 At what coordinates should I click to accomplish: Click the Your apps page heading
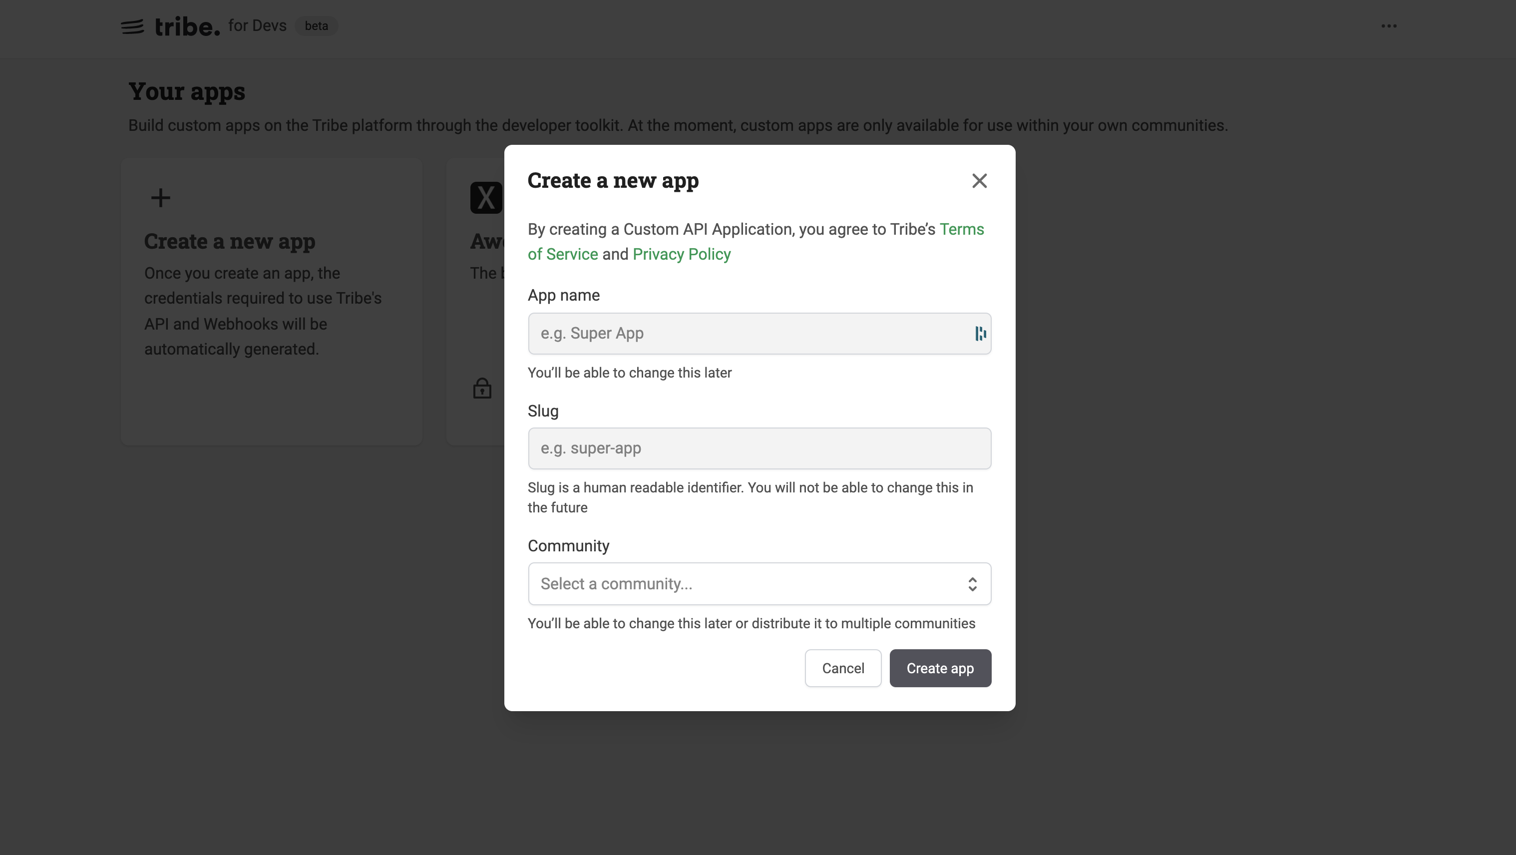187,91
